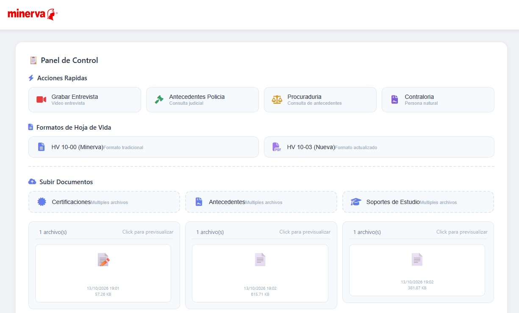Open the file icon of the 57.26 KB document
The image size is (519, 313).
pos(103,259)
